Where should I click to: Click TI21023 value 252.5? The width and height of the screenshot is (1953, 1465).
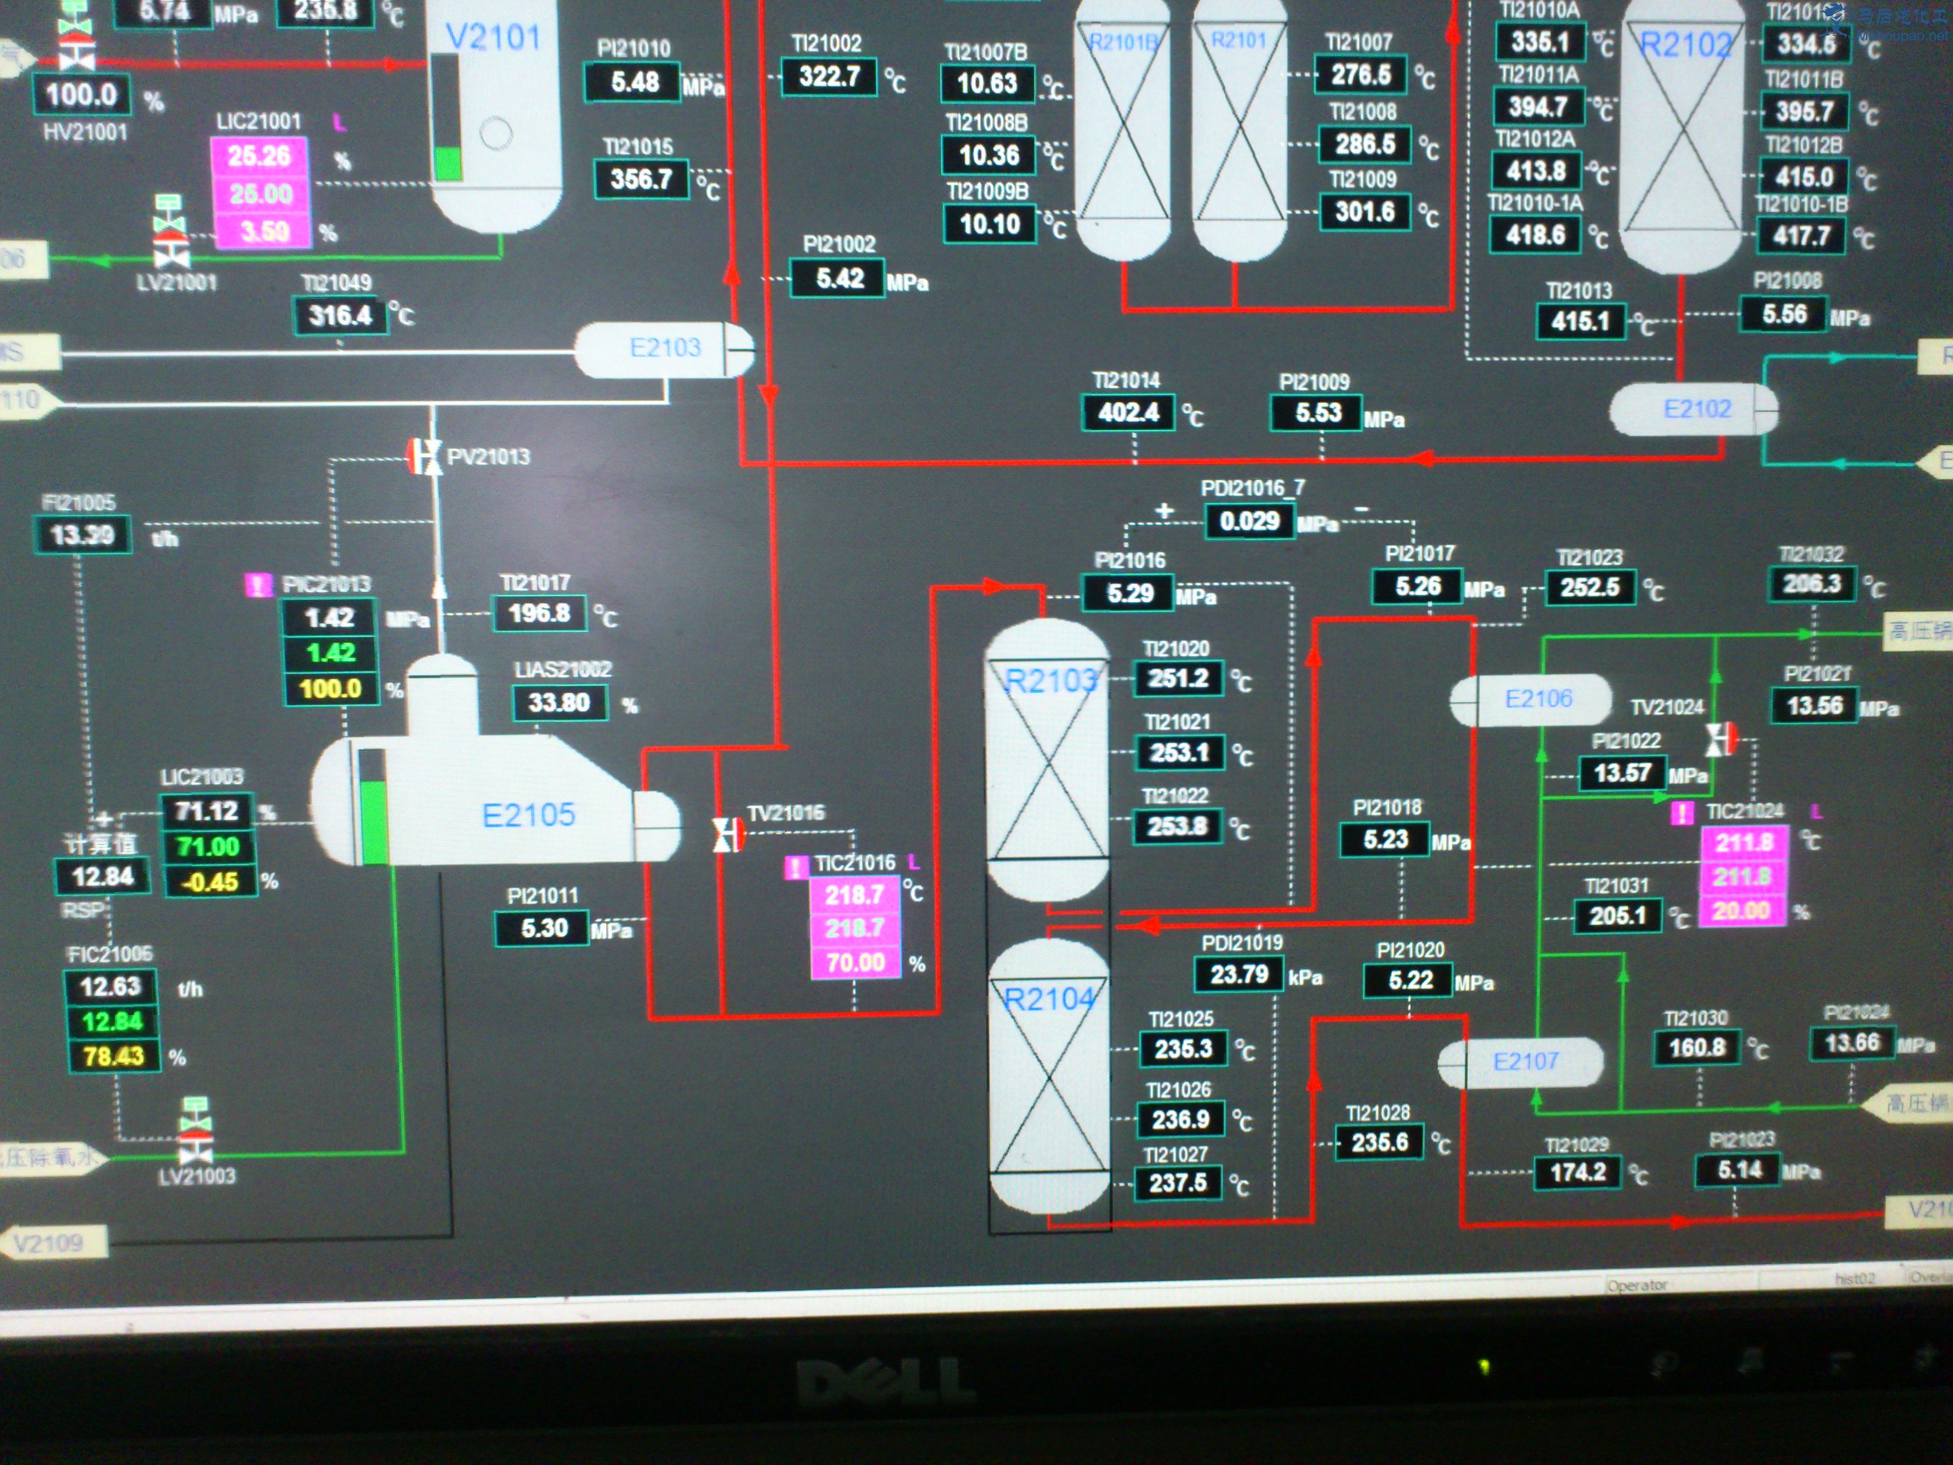(1589, 587)
